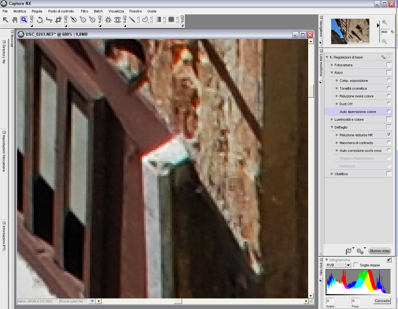Open the Filtro menu
Image resolution: width=398 pixels, height=309 pixels.
[x=84, y=11]
